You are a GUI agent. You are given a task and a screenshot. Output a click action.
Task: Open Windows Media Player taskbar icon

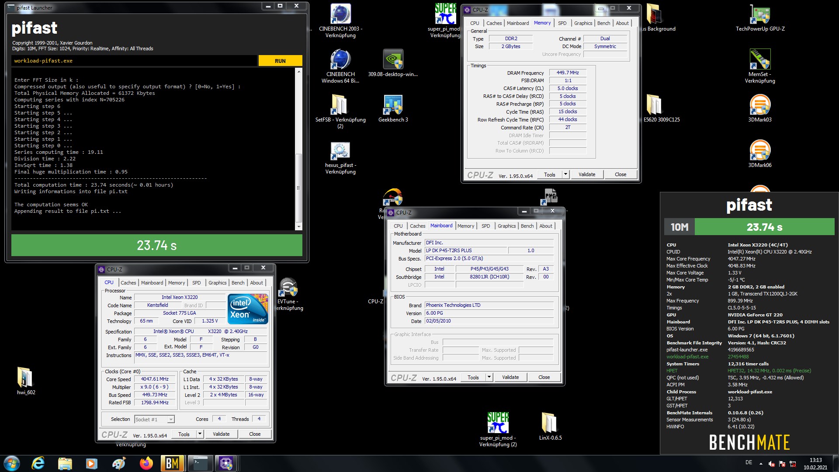tap(92, 463)
